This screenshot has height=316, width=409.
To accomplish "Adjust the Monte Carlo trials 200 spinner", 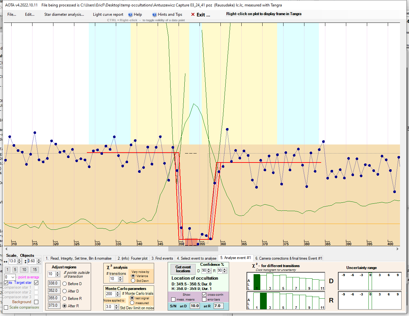I will 117,294.
